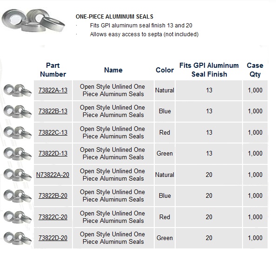Click the seal thumbnail beside 73822C-13

[18, 132]
